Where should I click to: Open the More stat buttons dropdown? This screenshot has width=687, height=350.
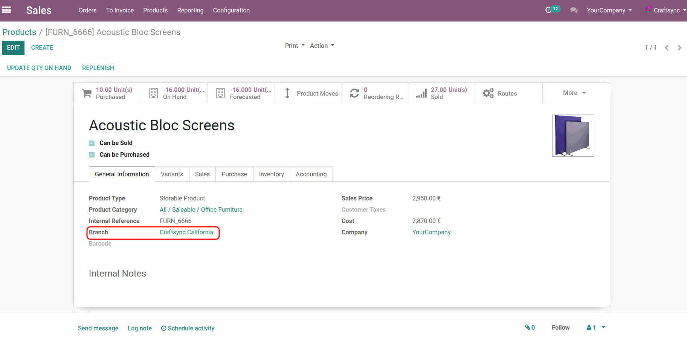(574, 93)
